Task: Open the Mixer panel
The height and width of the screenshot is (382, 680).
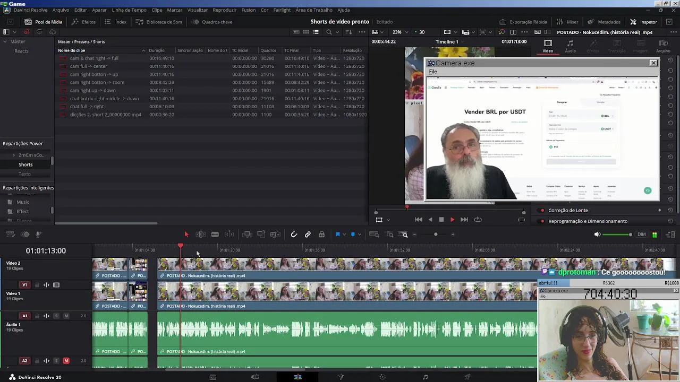Action: (x=567, y=22)
